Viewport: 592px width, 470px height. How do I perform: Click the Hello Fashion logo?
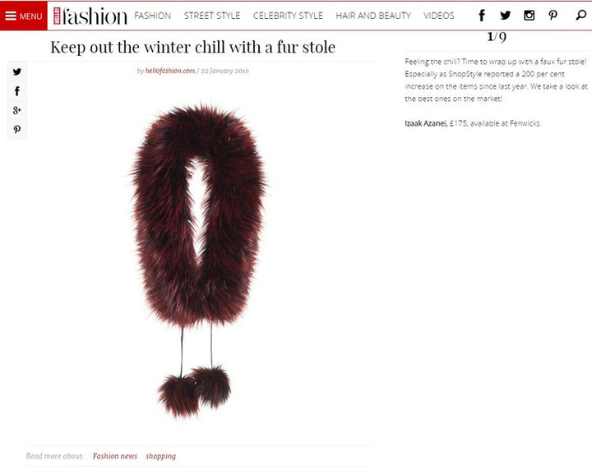[90, 16]
